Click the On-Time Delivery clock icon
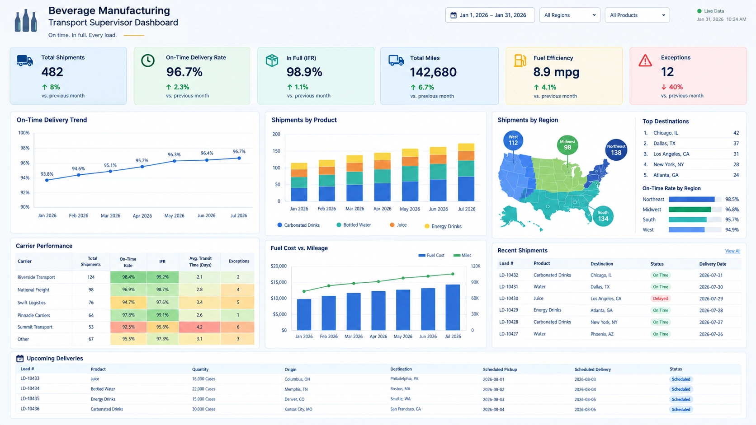This screenshot has height=425, width=756. coord(148,61)
